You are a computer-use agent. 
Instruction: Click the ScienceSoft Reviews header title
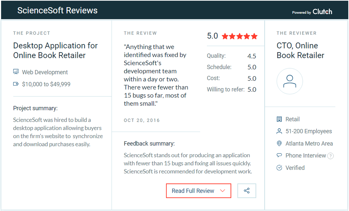pyautogui.click(x=58, y=10)
